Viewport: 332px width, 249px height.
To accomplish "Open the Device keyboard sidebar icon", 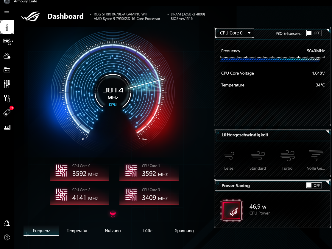I will 7,42.
